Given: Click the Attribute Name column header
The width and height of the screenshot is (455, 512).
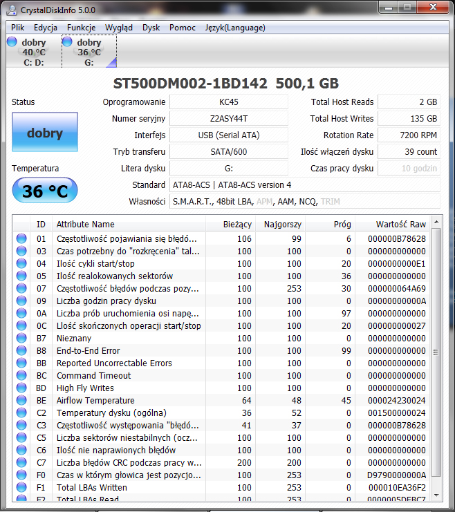Looking at the screenshot, I should [129, 225].
